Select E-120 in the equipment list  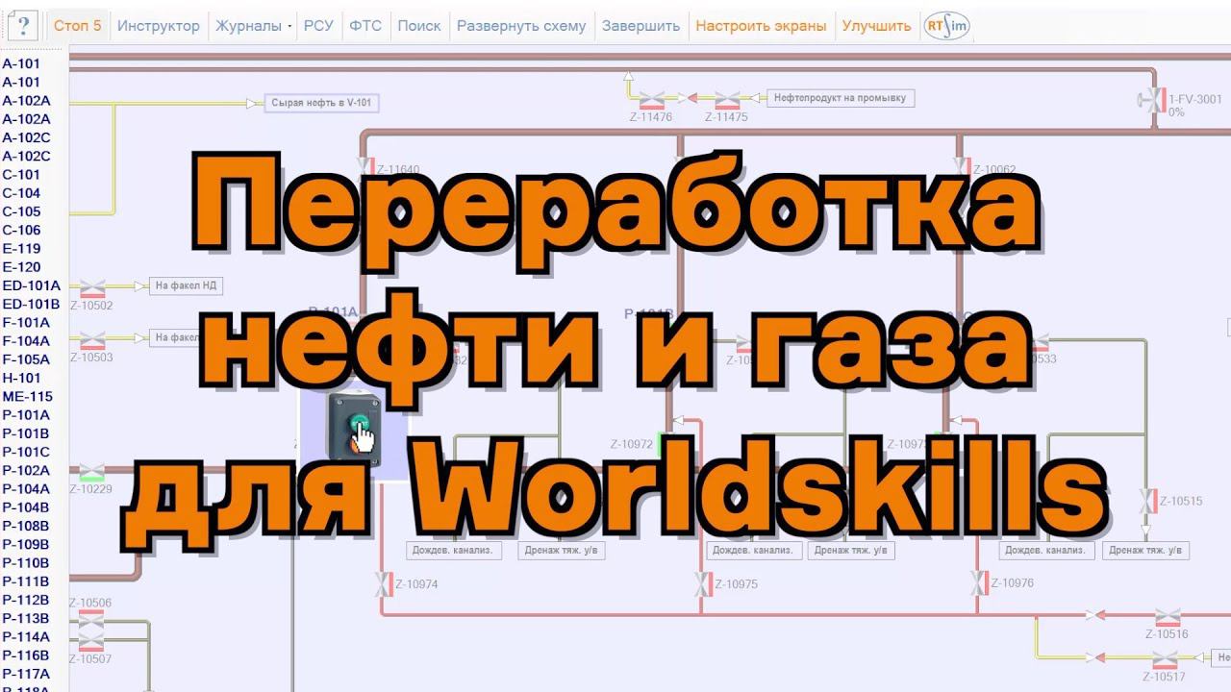coord(21,267)
